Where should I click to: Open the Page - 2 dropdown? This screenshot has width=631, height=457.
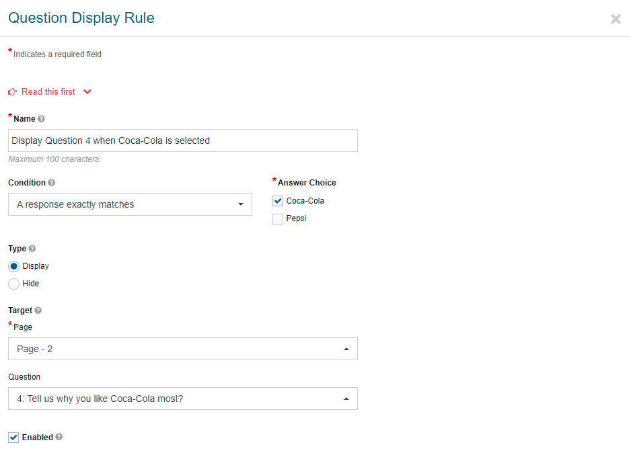[183, 349]
